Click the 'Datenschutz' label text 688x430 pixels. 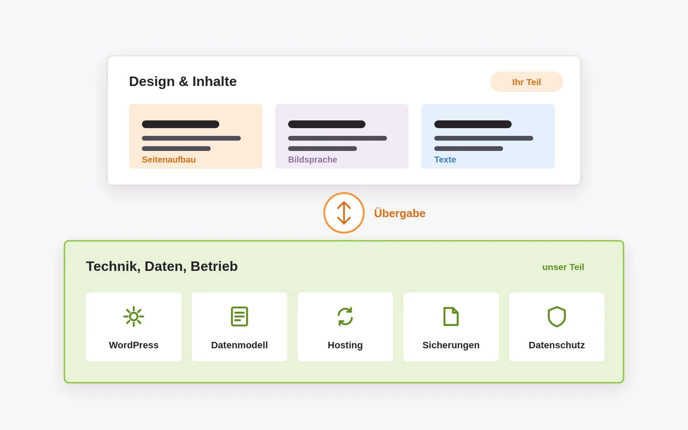[x=557, y=345]
